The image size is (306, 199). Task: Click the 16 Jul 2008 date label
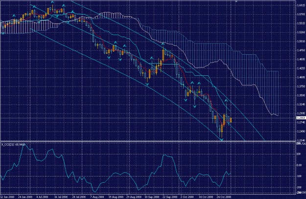pos(61,197)
